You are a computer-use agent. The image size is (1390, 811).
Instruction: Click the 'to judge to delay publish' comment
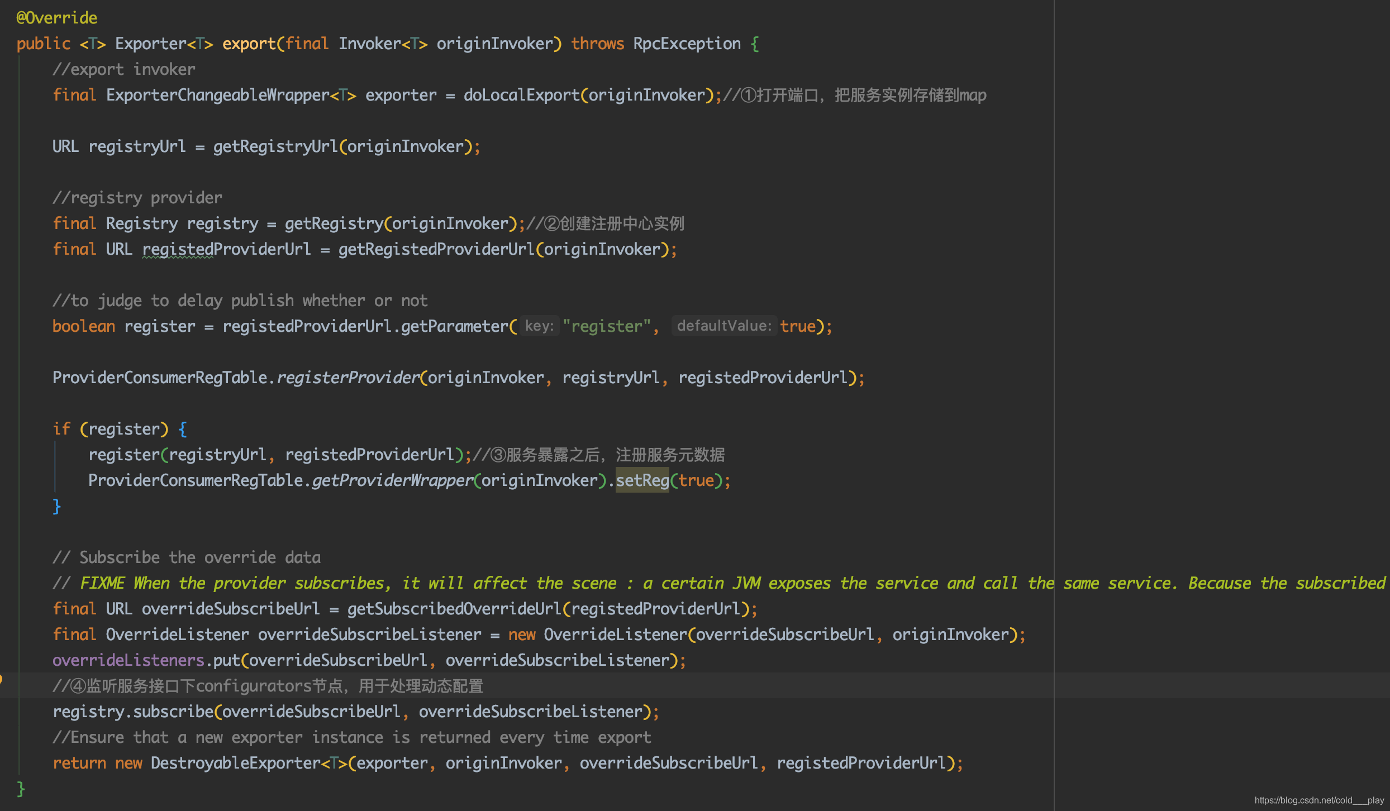240,300
